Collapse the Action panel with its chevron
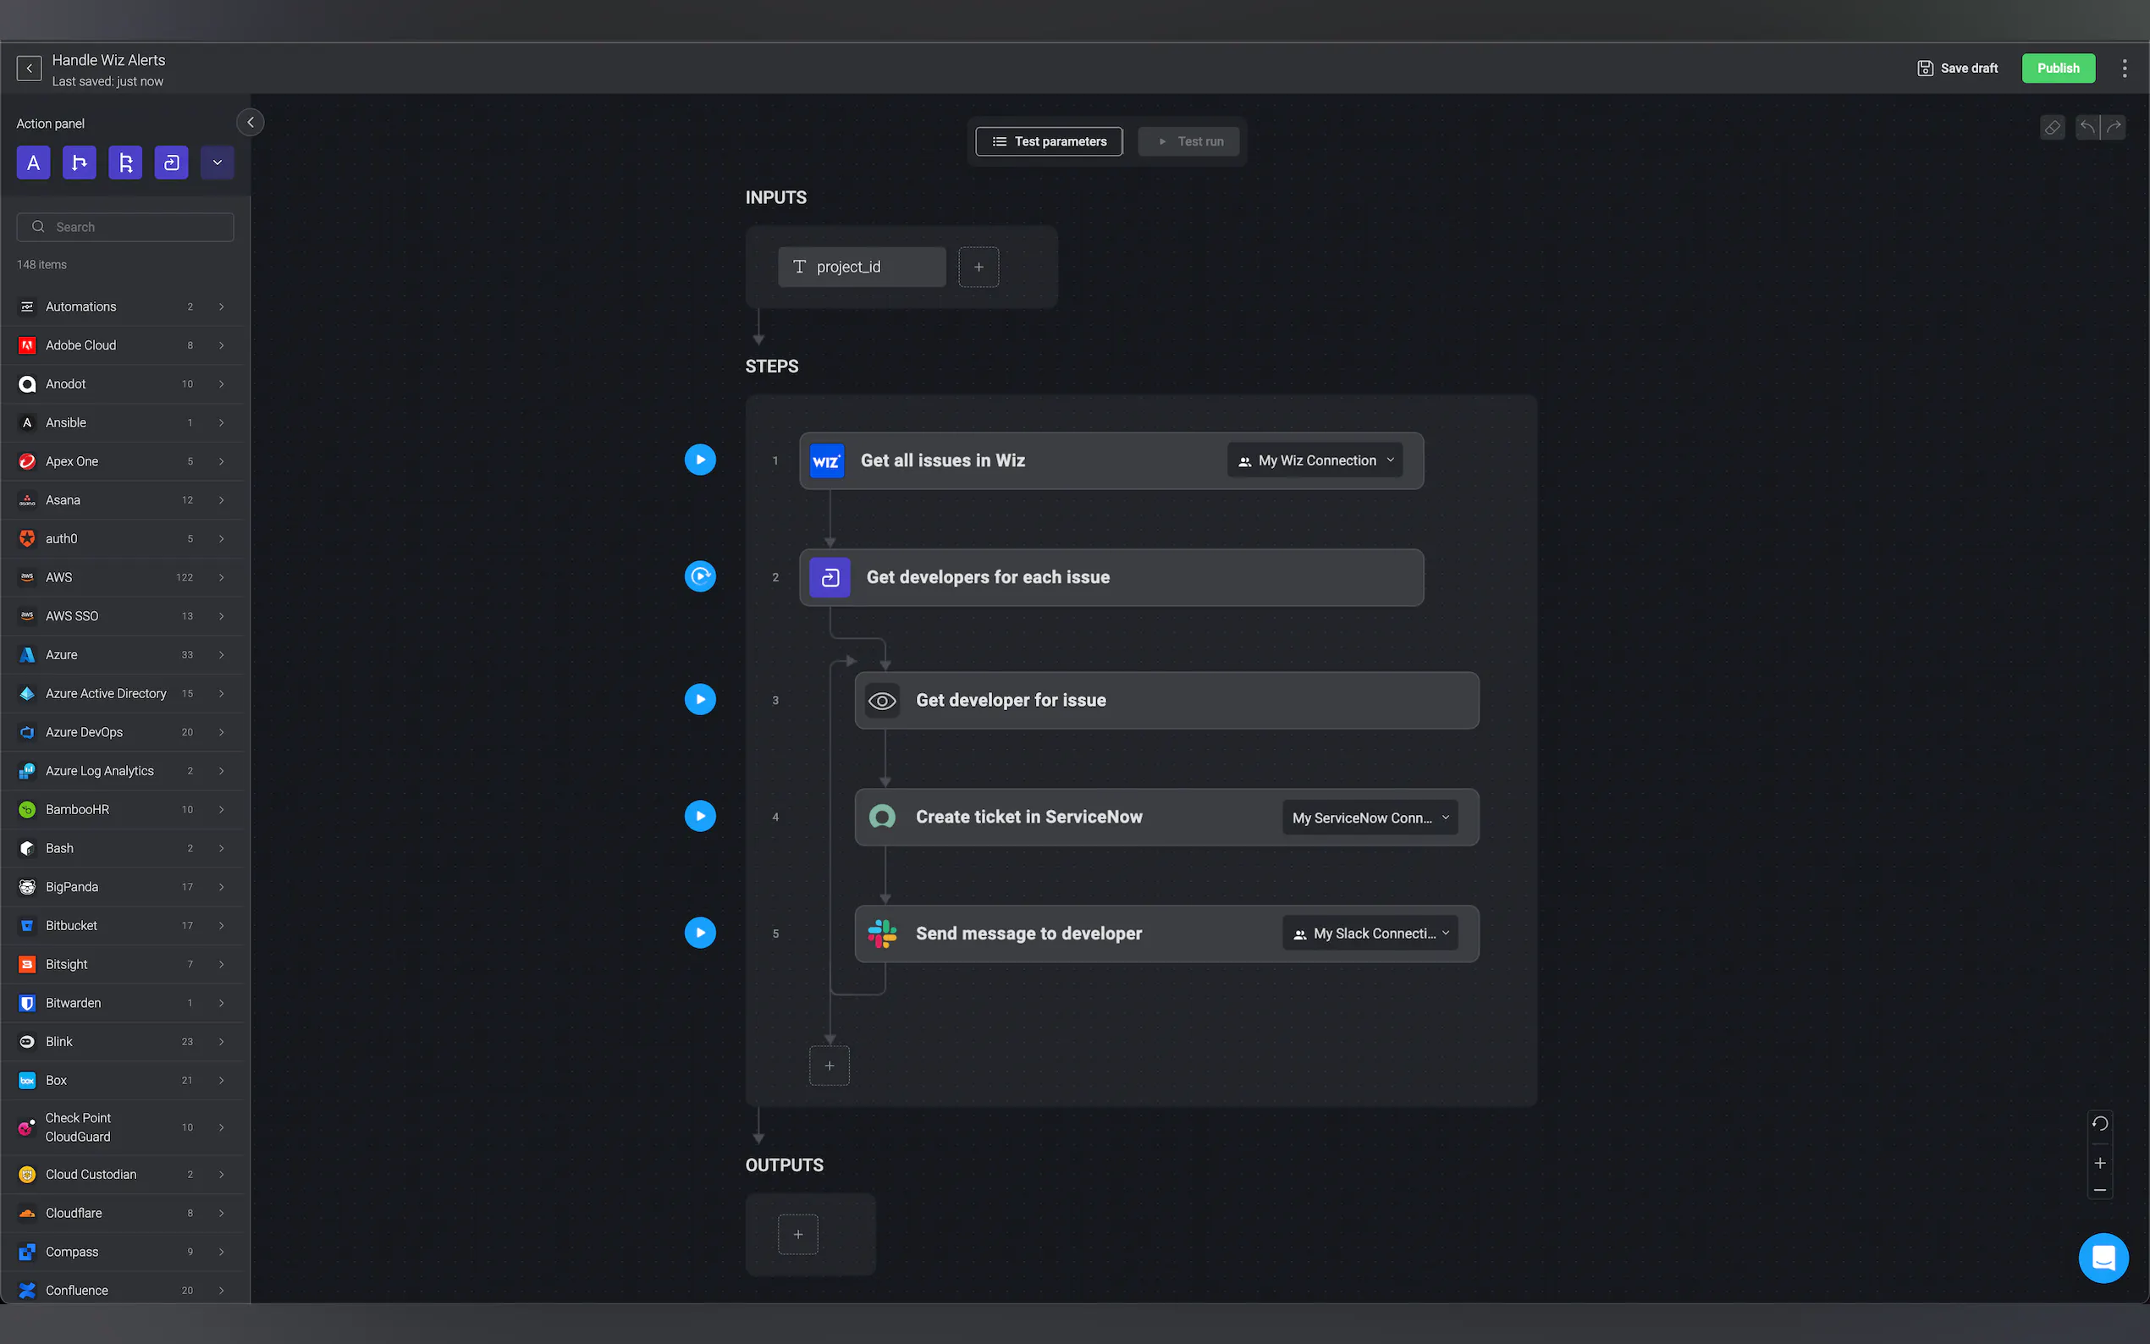Screen dimensions: 2150x1344 point(250,122)
